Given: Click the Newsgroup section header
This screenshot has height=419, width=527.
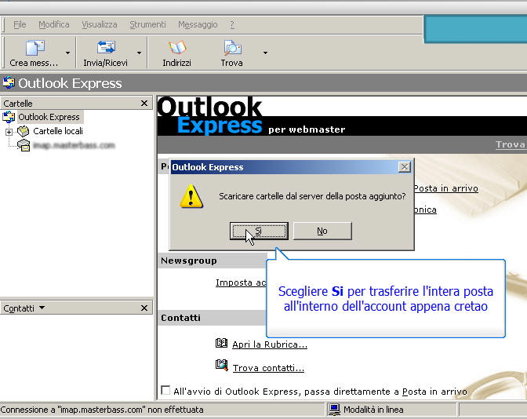Looking at the screenshot, I should pyautogui.click(x=189, y=261).
